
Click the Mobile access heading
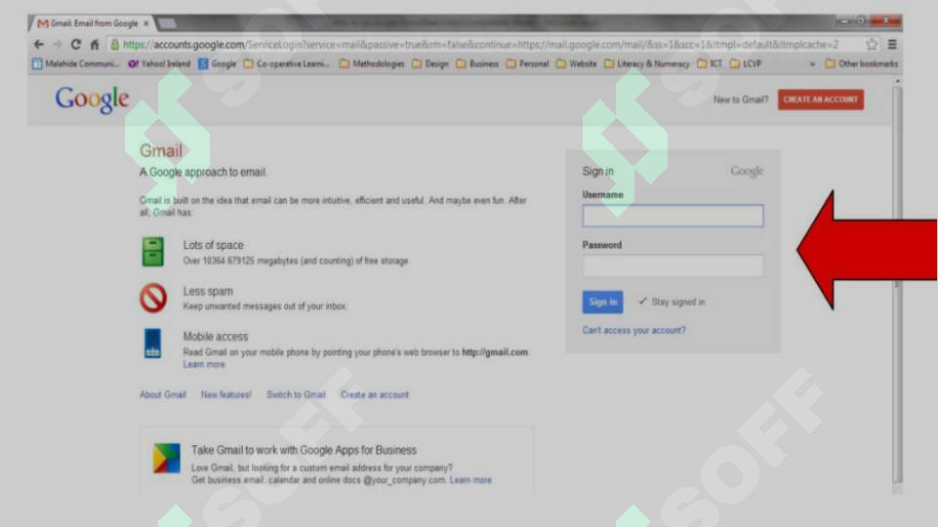pos(216,337)
